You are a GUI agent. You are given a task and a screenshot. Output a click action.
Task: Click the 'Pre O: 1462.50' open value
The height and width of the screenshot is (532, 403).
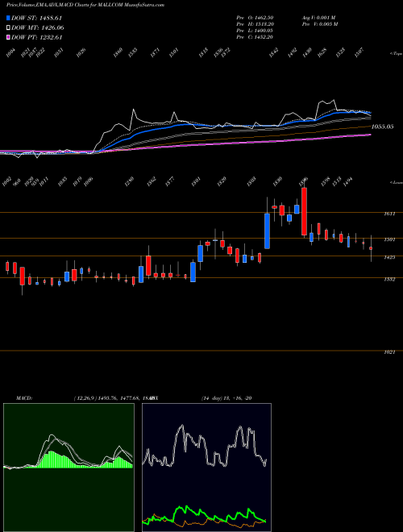[255, 17]
